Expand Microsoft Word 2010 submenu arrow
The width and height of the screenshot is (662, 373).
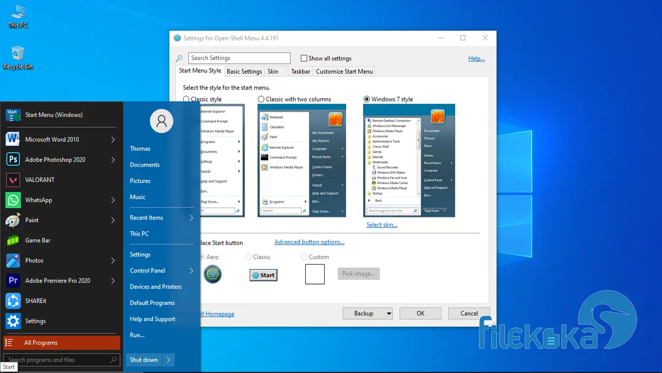113,139
